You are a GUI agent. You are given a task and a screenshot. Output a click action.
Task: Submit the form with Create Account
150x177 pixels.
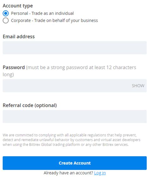point(75,163)
